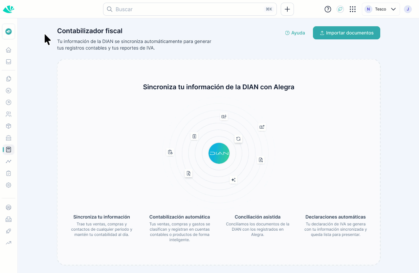Select the circled down-left arrow sidebar icon
Image resolution: width=419 pixels, height=273 pixels.
click(9, 91)
